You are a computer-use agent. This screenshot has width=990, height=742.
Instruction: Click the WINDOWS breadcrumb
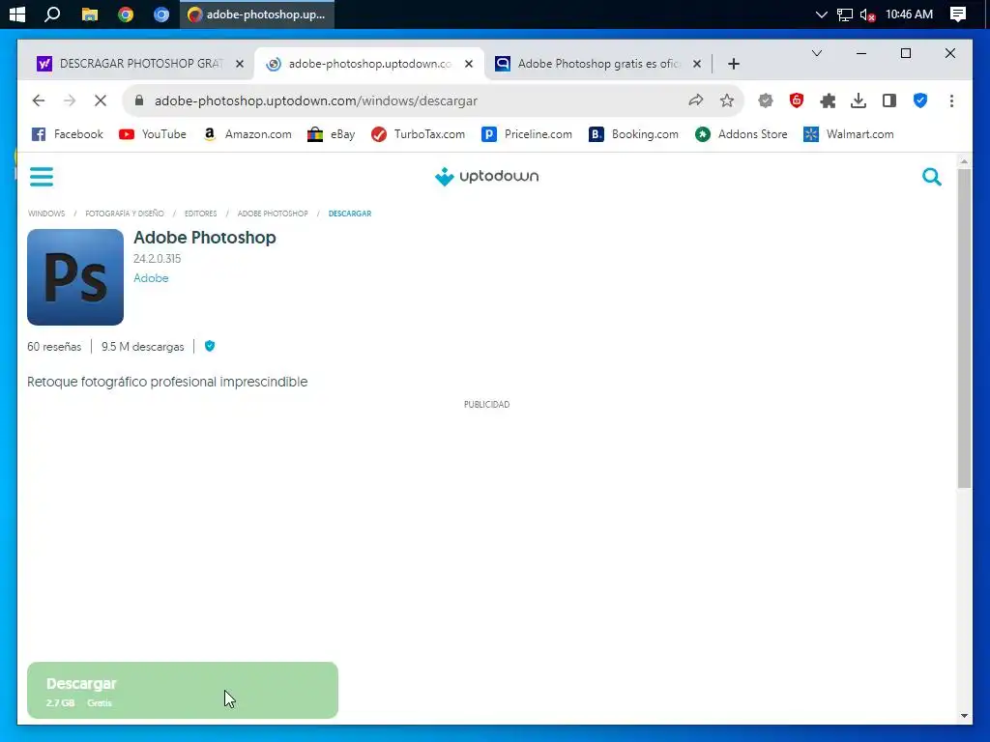[x=46, y=214]
